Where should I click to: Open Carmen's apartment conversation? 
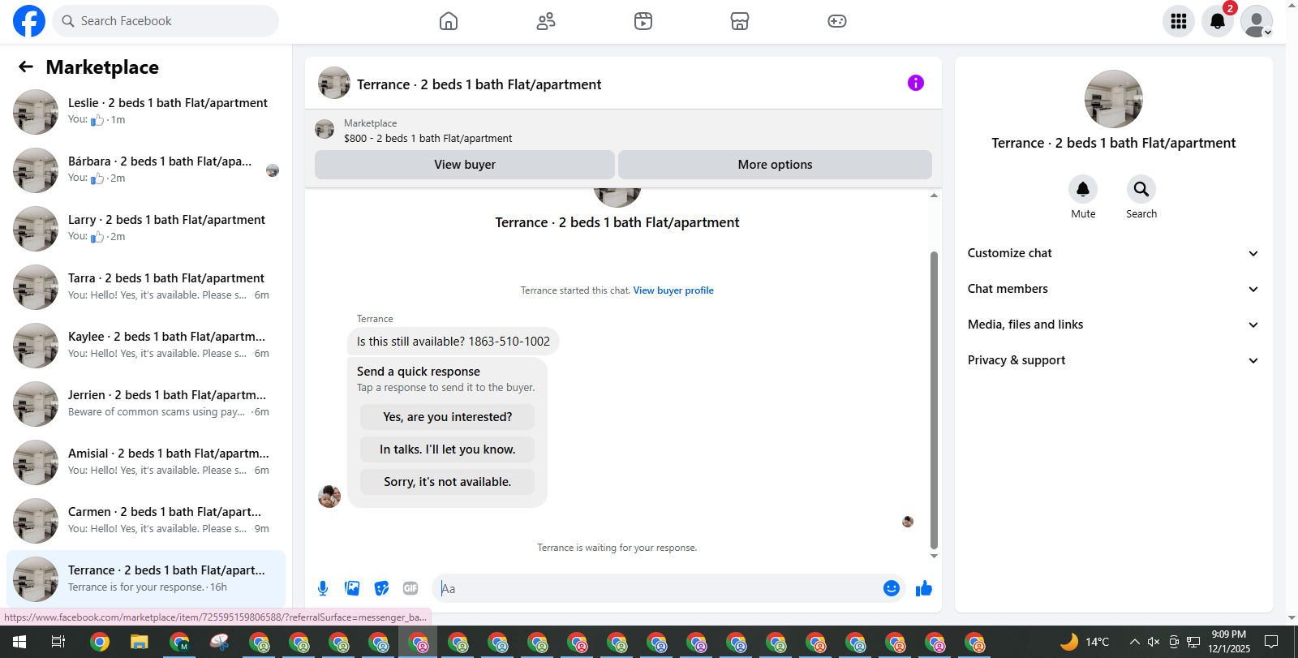(x=146, y=521)
